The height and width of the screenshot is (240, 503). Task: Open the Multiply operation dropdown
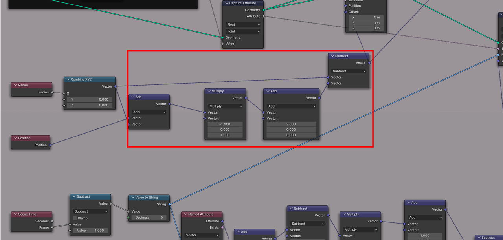(x=225, y=106)
